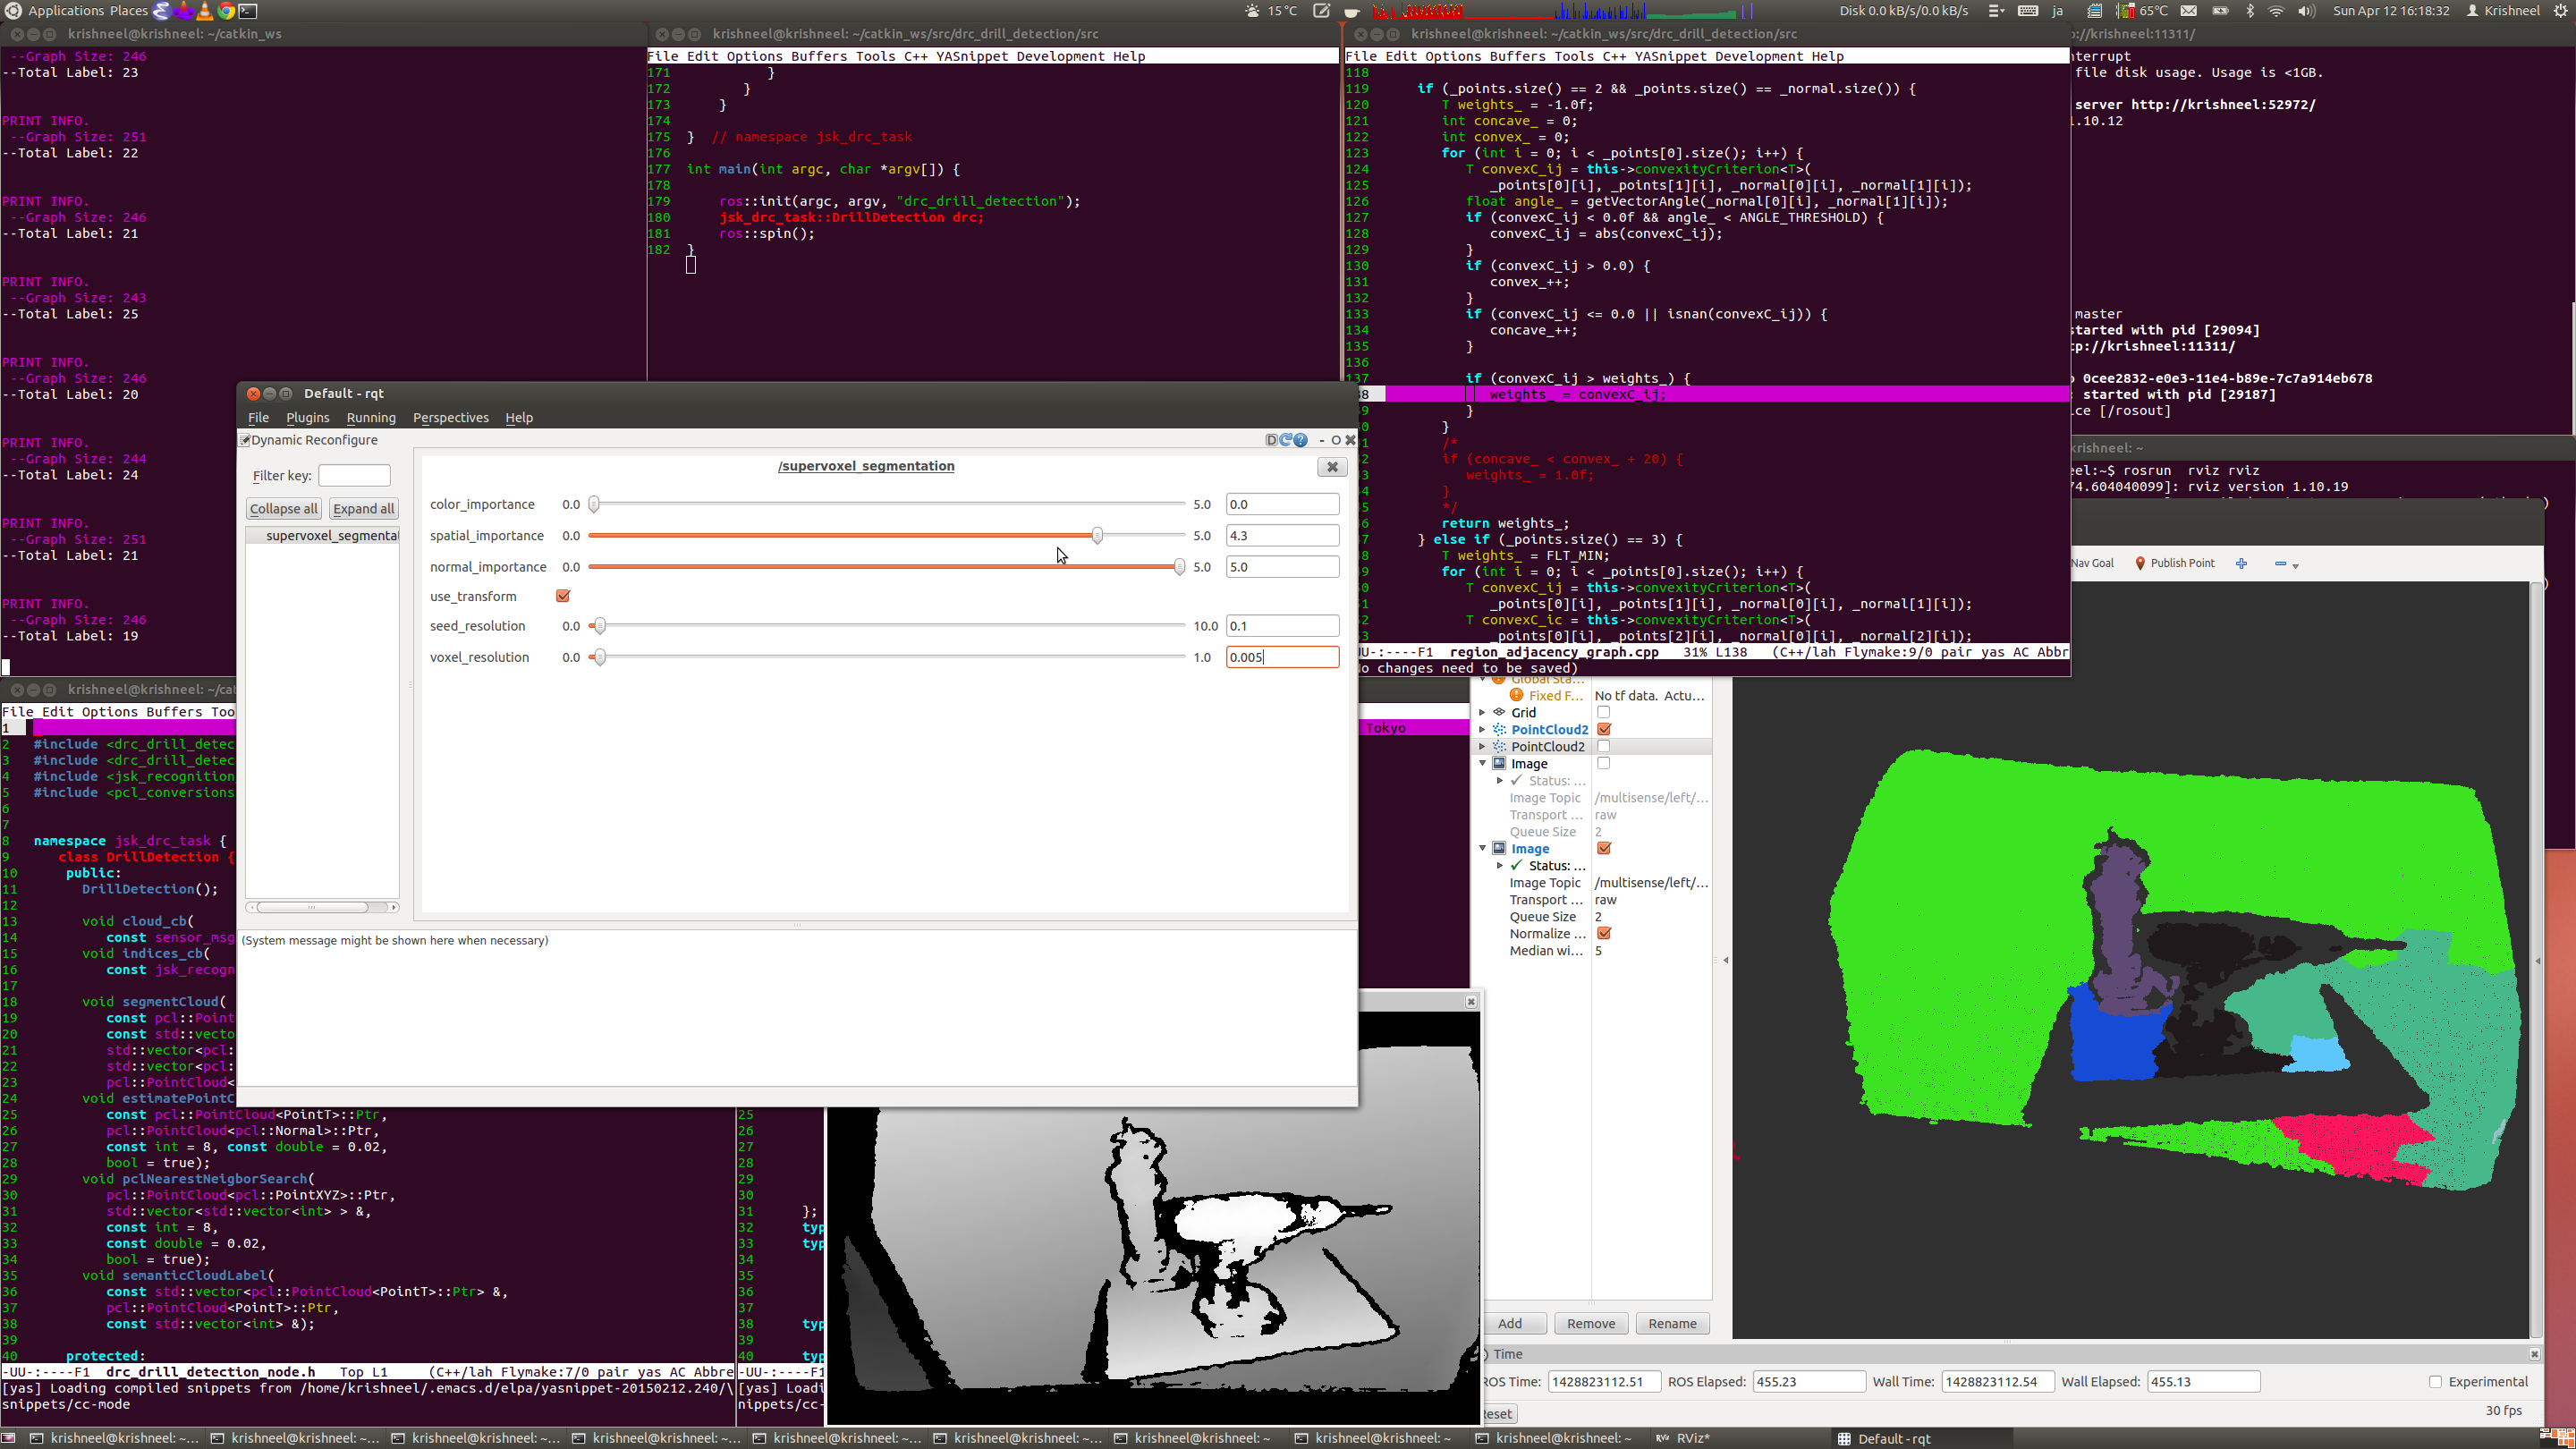Open the Bluetooth indicator
Screen dimensions: 2576x1449
(2250, 11)
